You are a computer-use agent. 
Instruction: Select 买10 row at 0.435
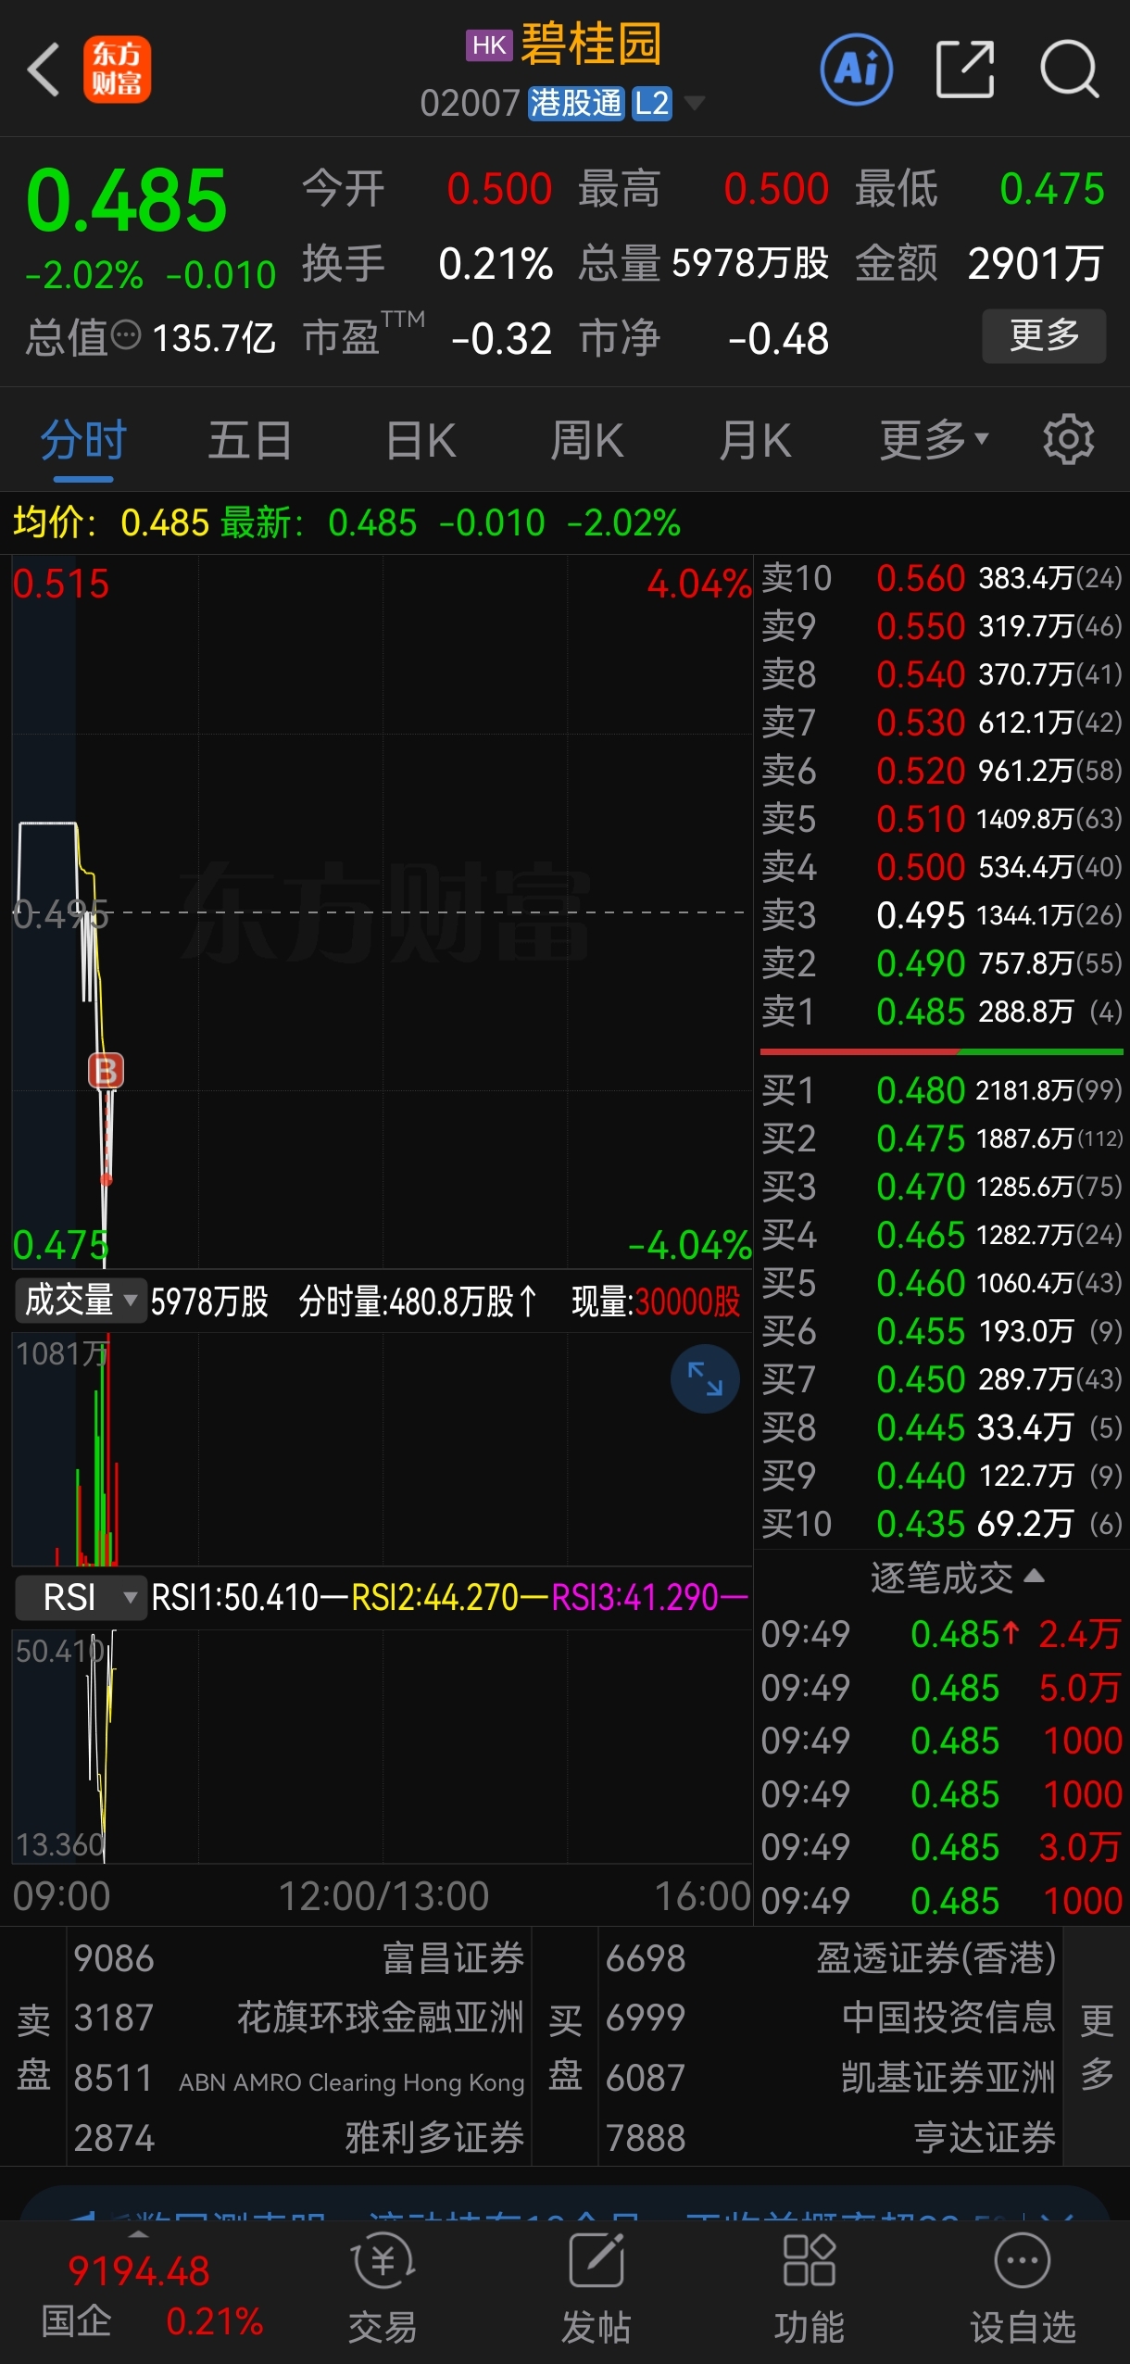coord(941,1524)
